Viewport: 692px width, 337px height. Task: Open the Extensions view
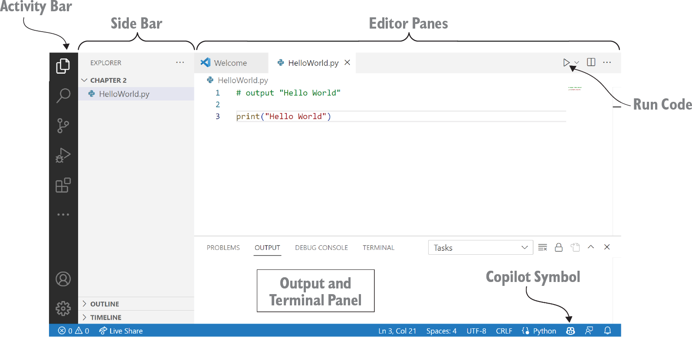coord(63,185)
